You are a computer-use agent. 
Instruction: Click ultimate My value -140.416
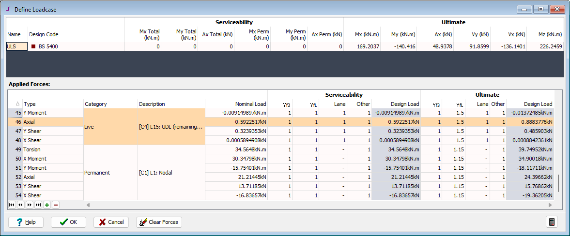click(x=399, y=46)
